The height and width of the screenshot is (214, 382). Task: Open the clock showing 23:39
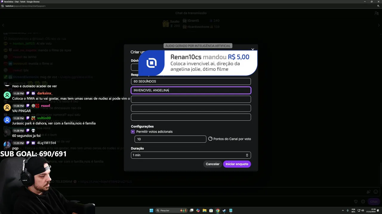point(370,210)
